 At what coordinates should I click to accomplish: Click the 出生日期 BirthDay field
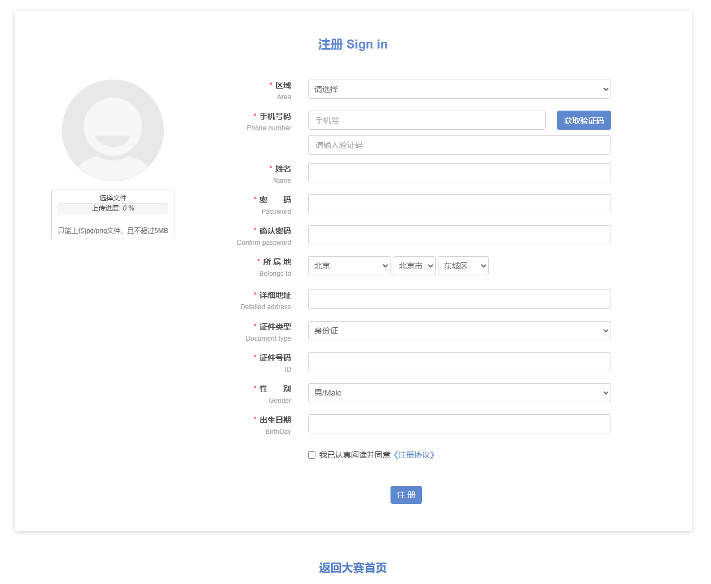(x=459, y=424)
